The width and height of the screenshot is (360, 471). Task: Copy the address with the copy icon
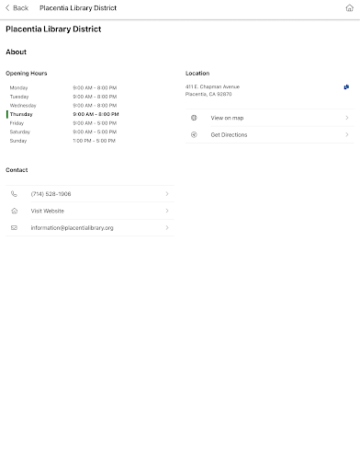pos(346,87)
